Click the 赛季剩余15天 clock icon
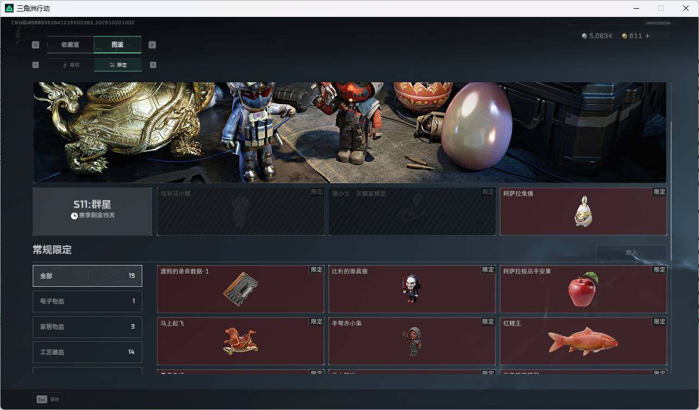The image size is (699, 410). coord(74,216)
